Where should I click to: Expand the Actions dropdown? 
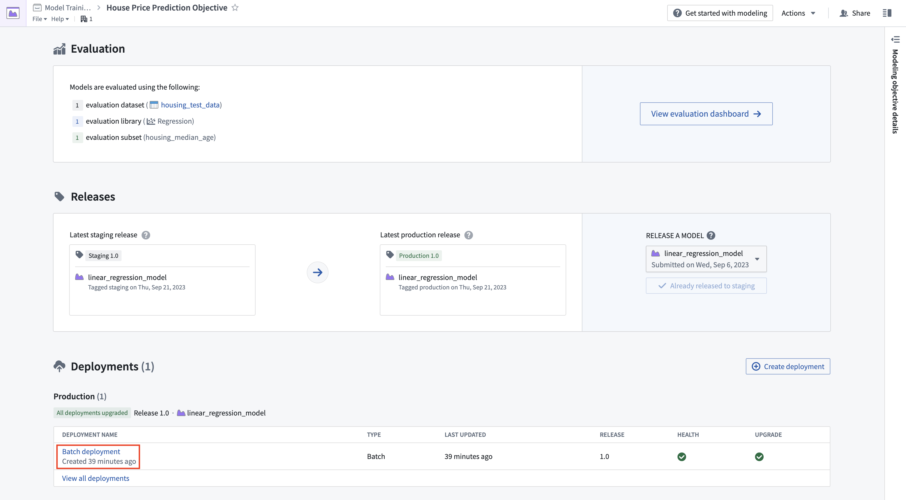pyautogui.click(x=798, y=13)
